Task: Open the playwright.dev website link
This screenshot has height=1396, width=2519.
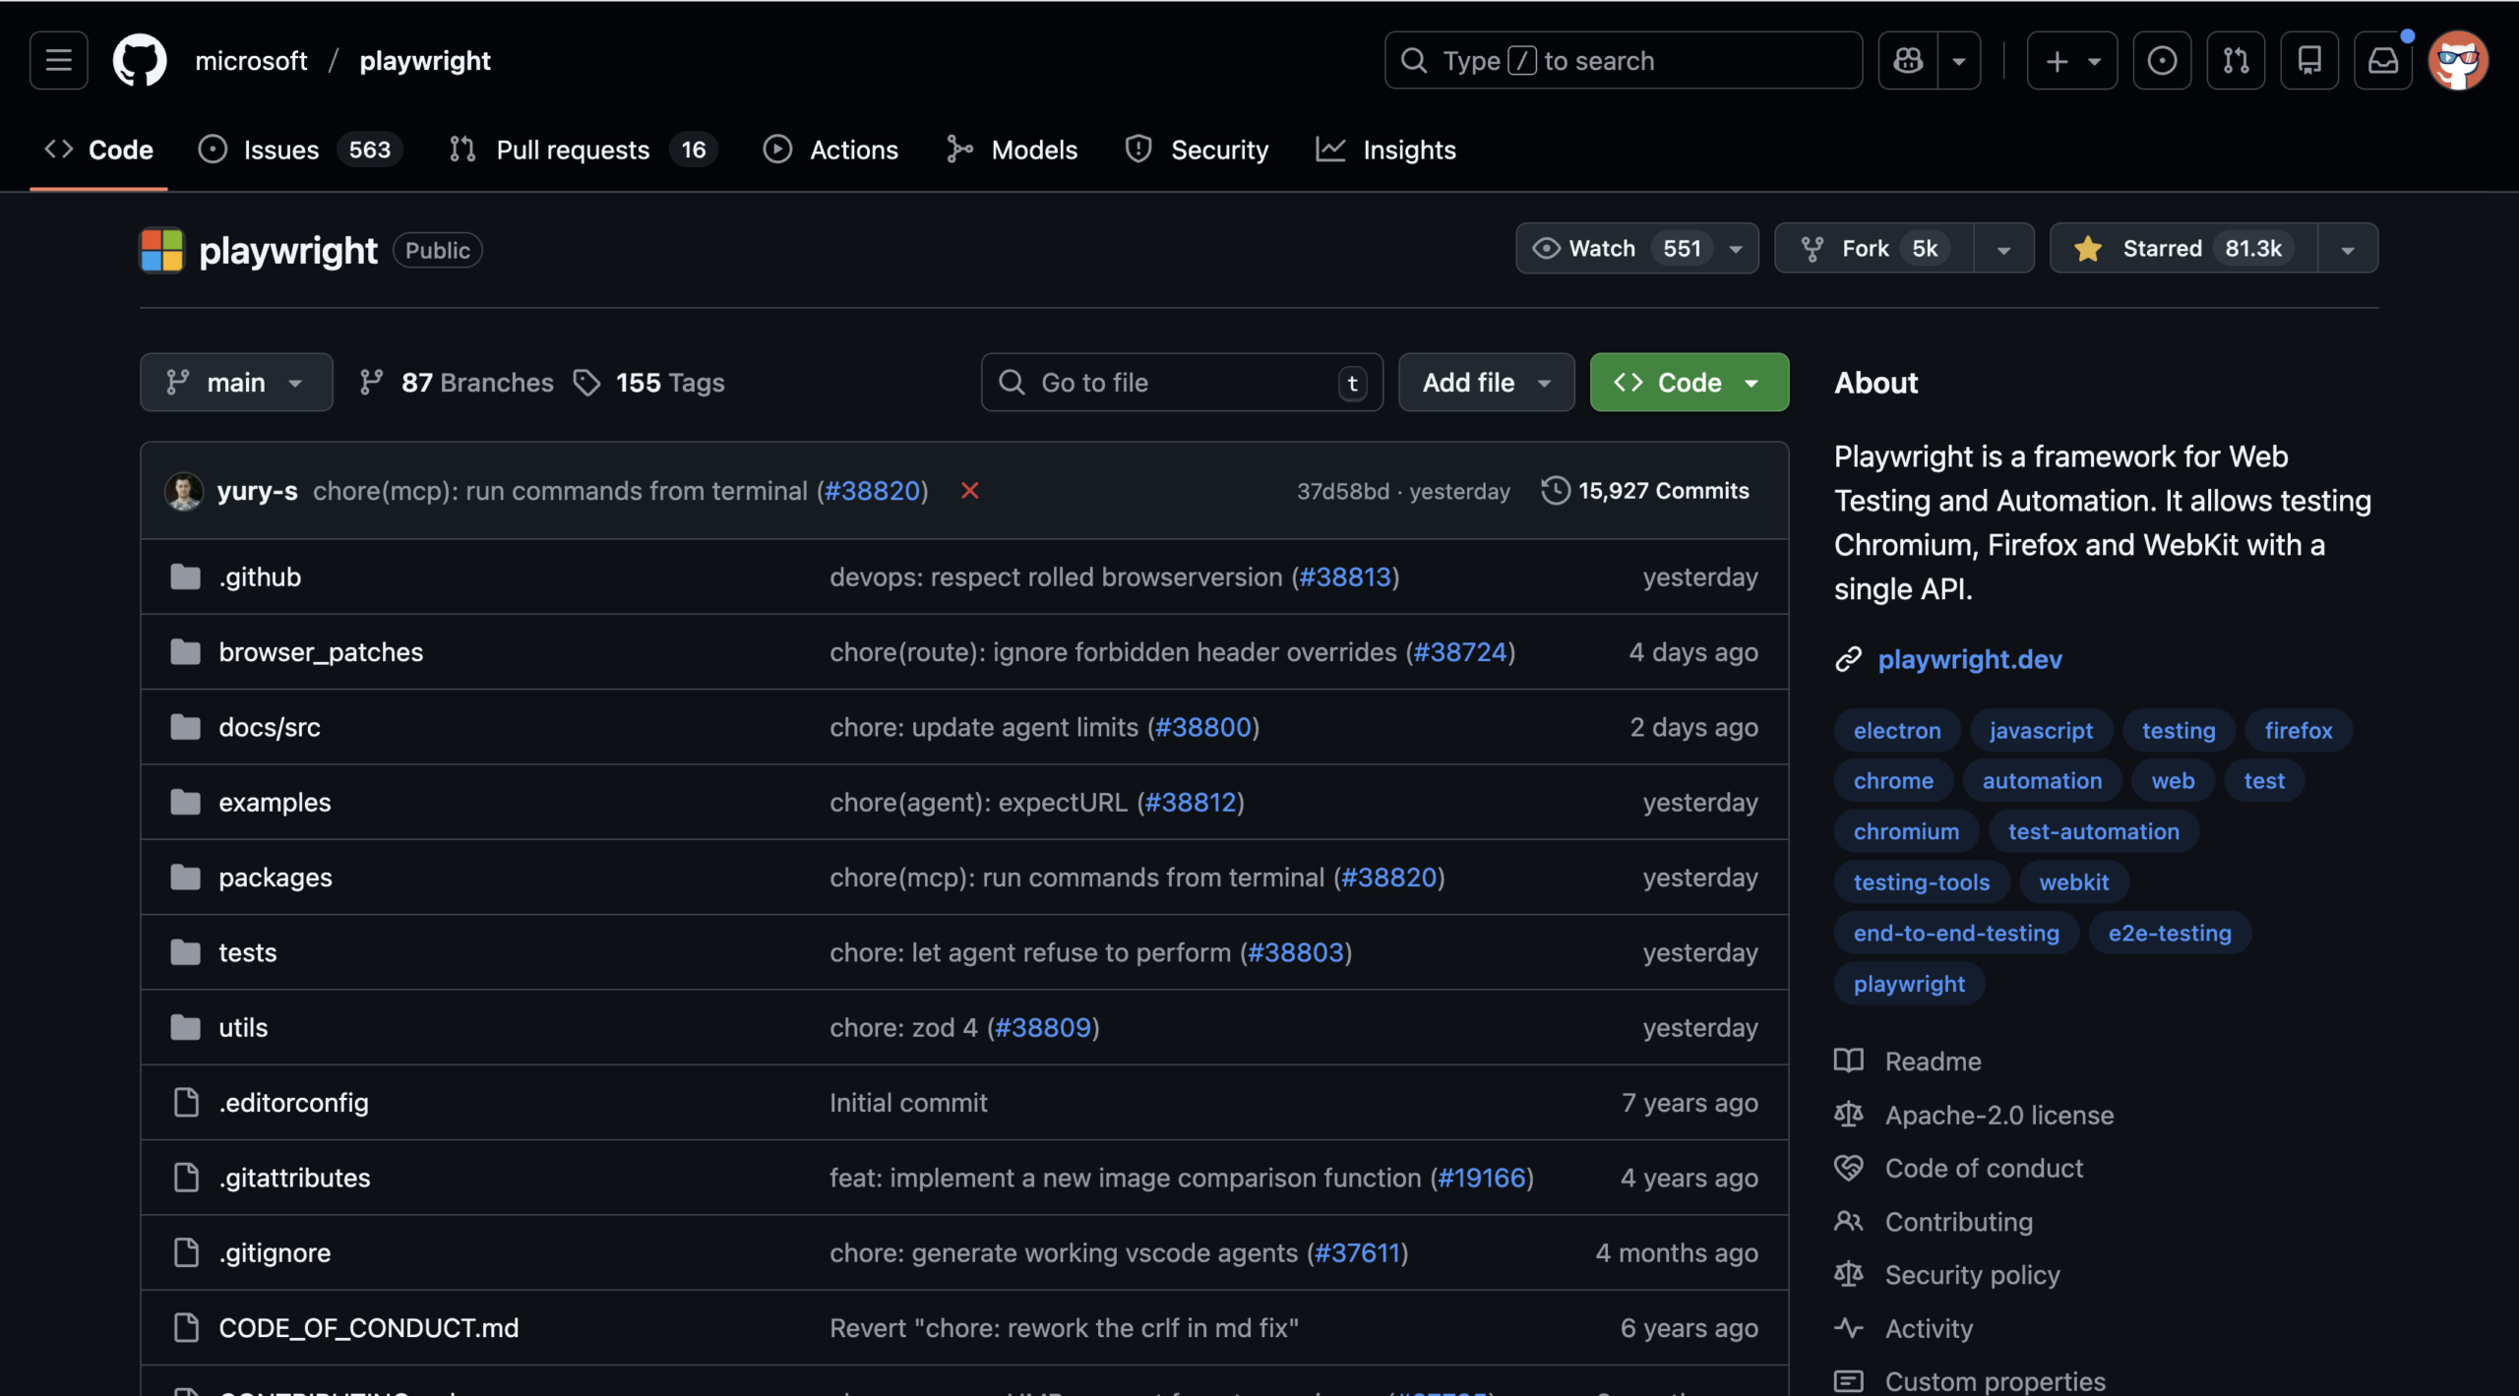Action: coord(1969,659)
